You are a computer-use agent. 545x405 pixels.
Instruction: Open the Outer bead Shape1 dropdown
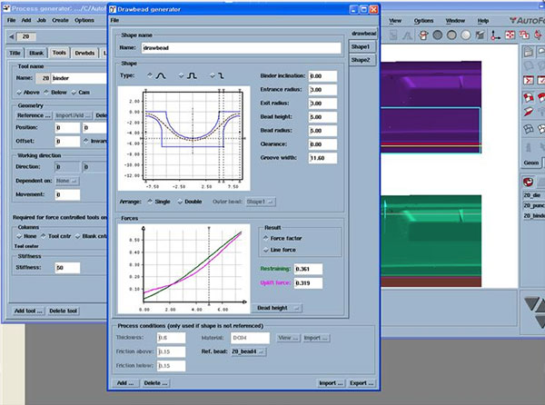coord(261,202)
